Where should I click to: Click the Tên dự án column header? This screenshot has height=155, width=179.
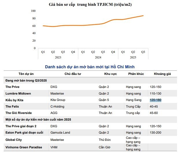click(26, 74)
